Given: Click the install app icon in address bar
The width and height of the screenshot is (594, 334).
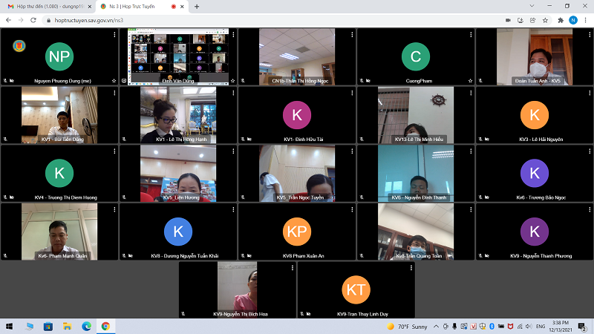Looking at the screenshot, I should pos(520,20).
